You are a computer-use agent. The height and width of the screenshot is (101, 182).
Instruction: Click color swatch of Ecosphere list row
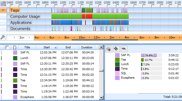[15, 97]
